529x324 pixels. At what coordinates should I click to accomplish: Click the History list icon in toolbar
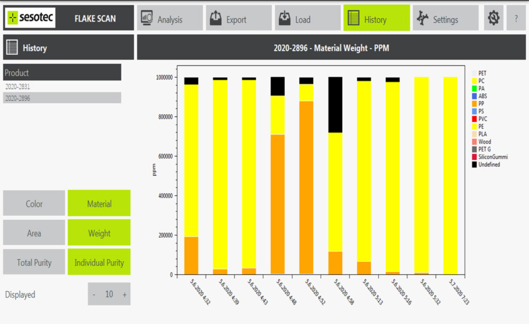[x=353, y=19]
